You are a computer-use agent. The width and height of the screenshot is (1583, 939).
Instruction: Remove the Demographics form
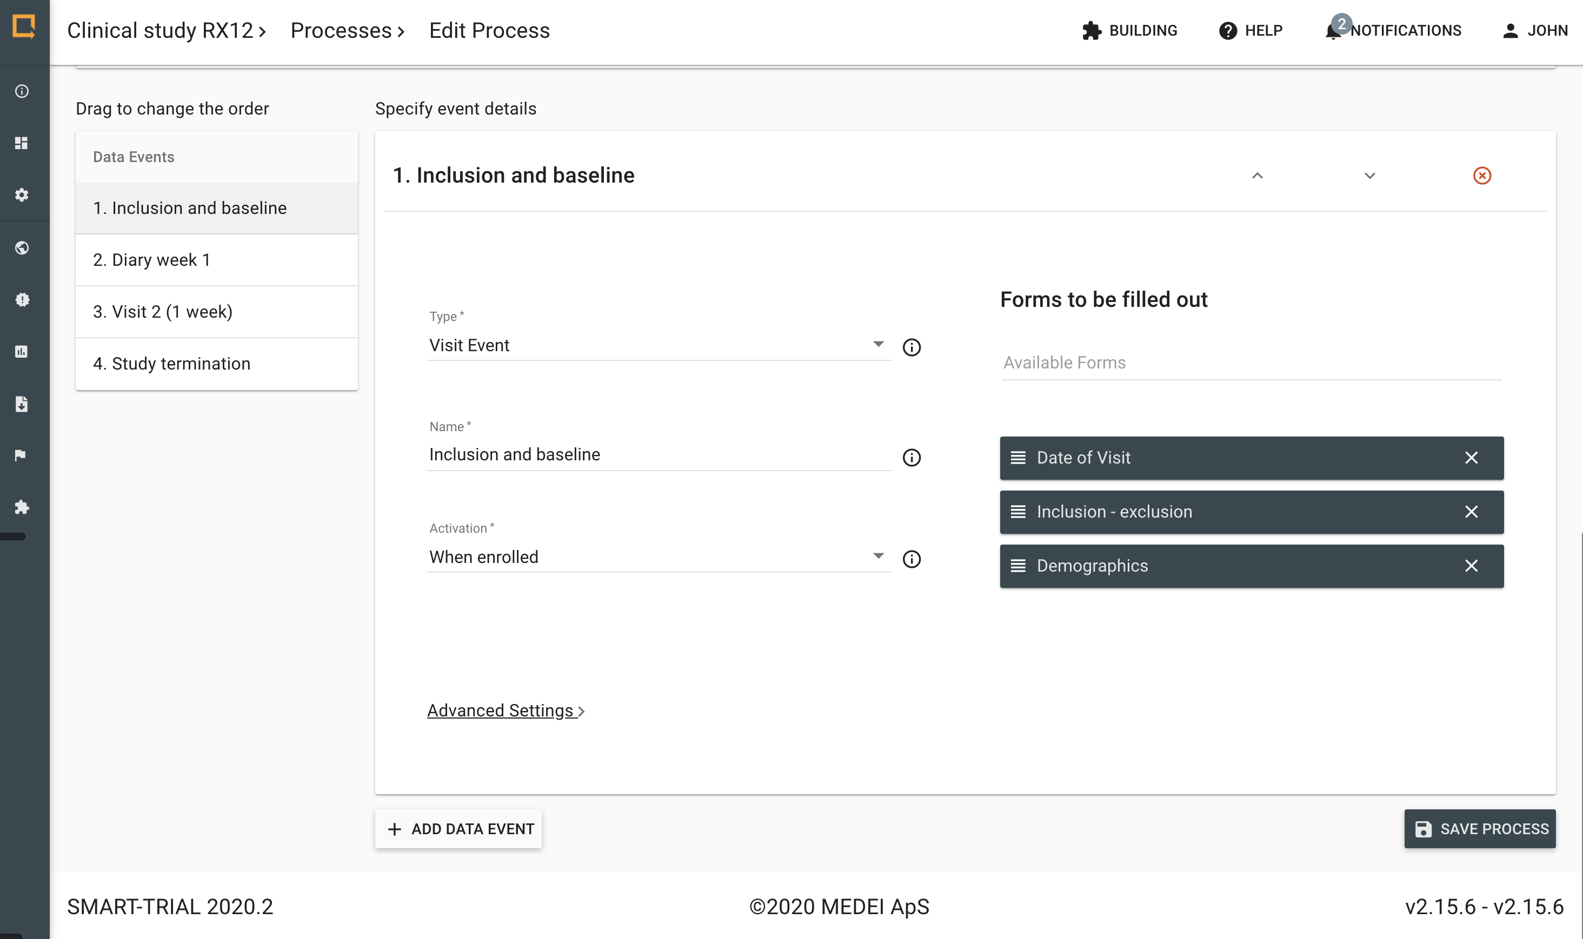point(1471,566)
